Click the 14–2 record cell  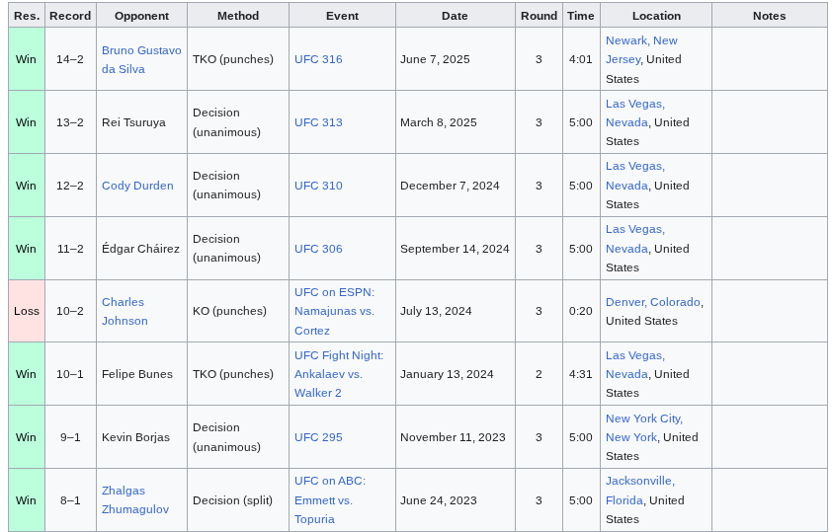[70, 59]
